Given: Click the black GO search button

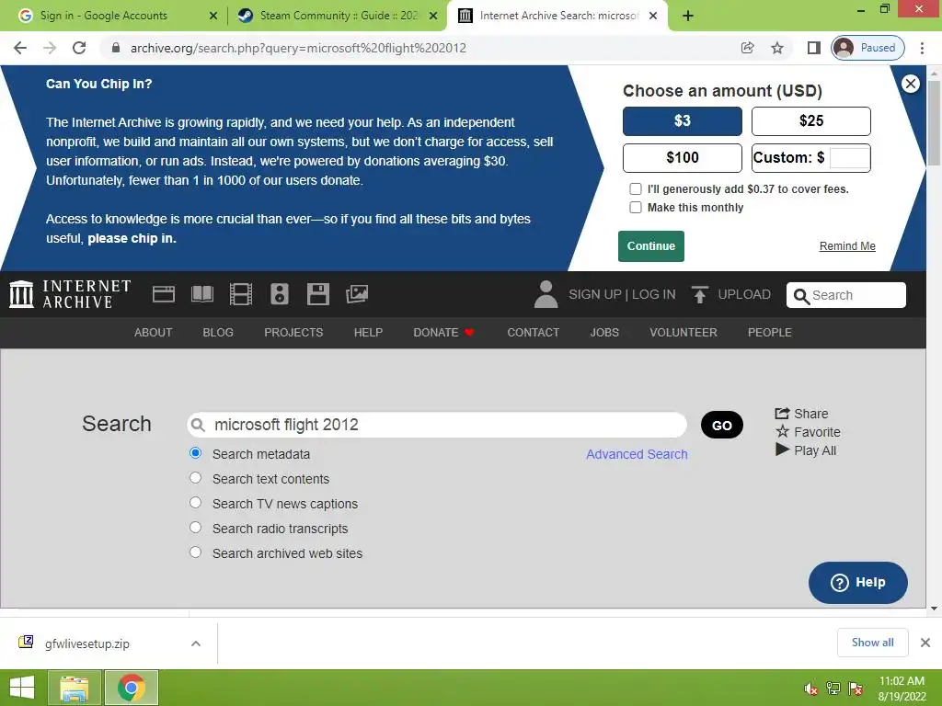Looking at the screenshot, I should point(721,425).
